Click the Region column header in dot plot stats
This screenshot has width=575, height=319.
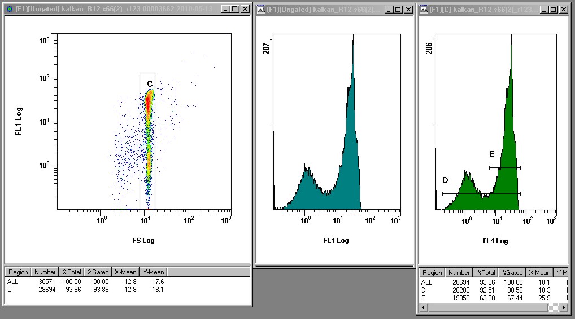[x=18, y=272]
